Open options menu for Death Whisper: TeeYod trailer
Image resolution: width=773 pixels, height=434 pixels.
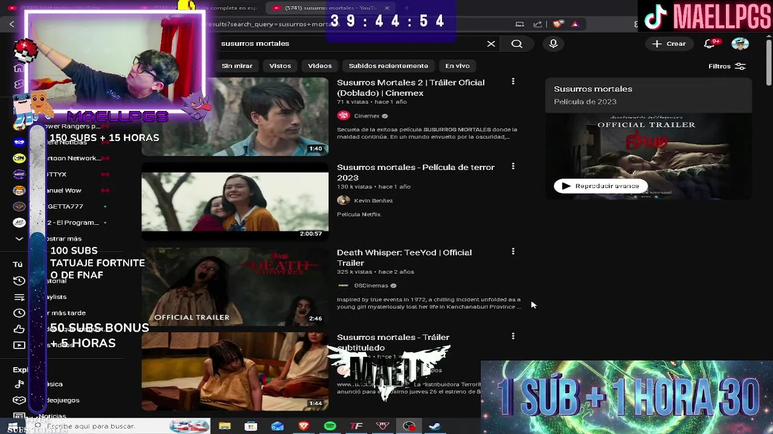click(x=513, y=251)
